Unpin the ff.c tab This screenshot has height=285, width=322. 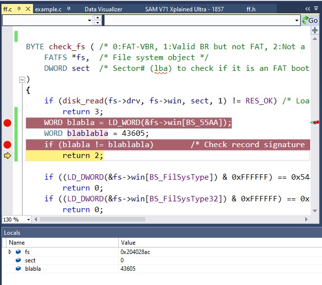click(19, 9)
